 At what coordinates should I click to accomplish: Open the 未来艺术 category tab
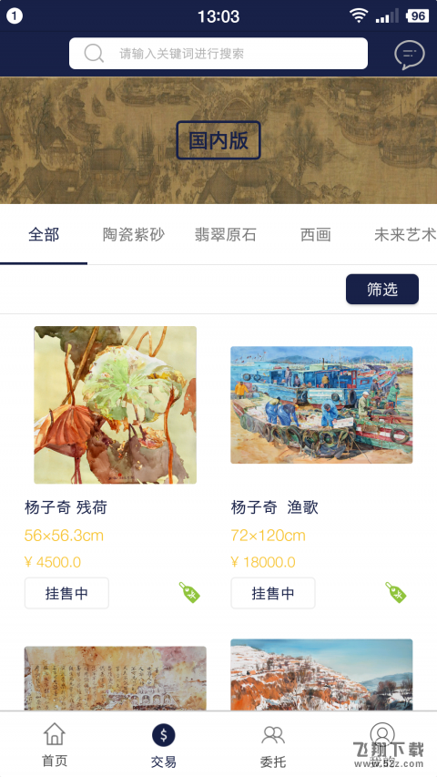[x=405, y=235]
